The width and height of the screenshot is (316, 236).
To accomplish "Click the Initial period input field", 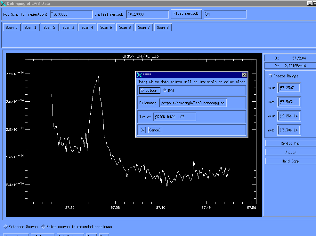I will [148, 14].
